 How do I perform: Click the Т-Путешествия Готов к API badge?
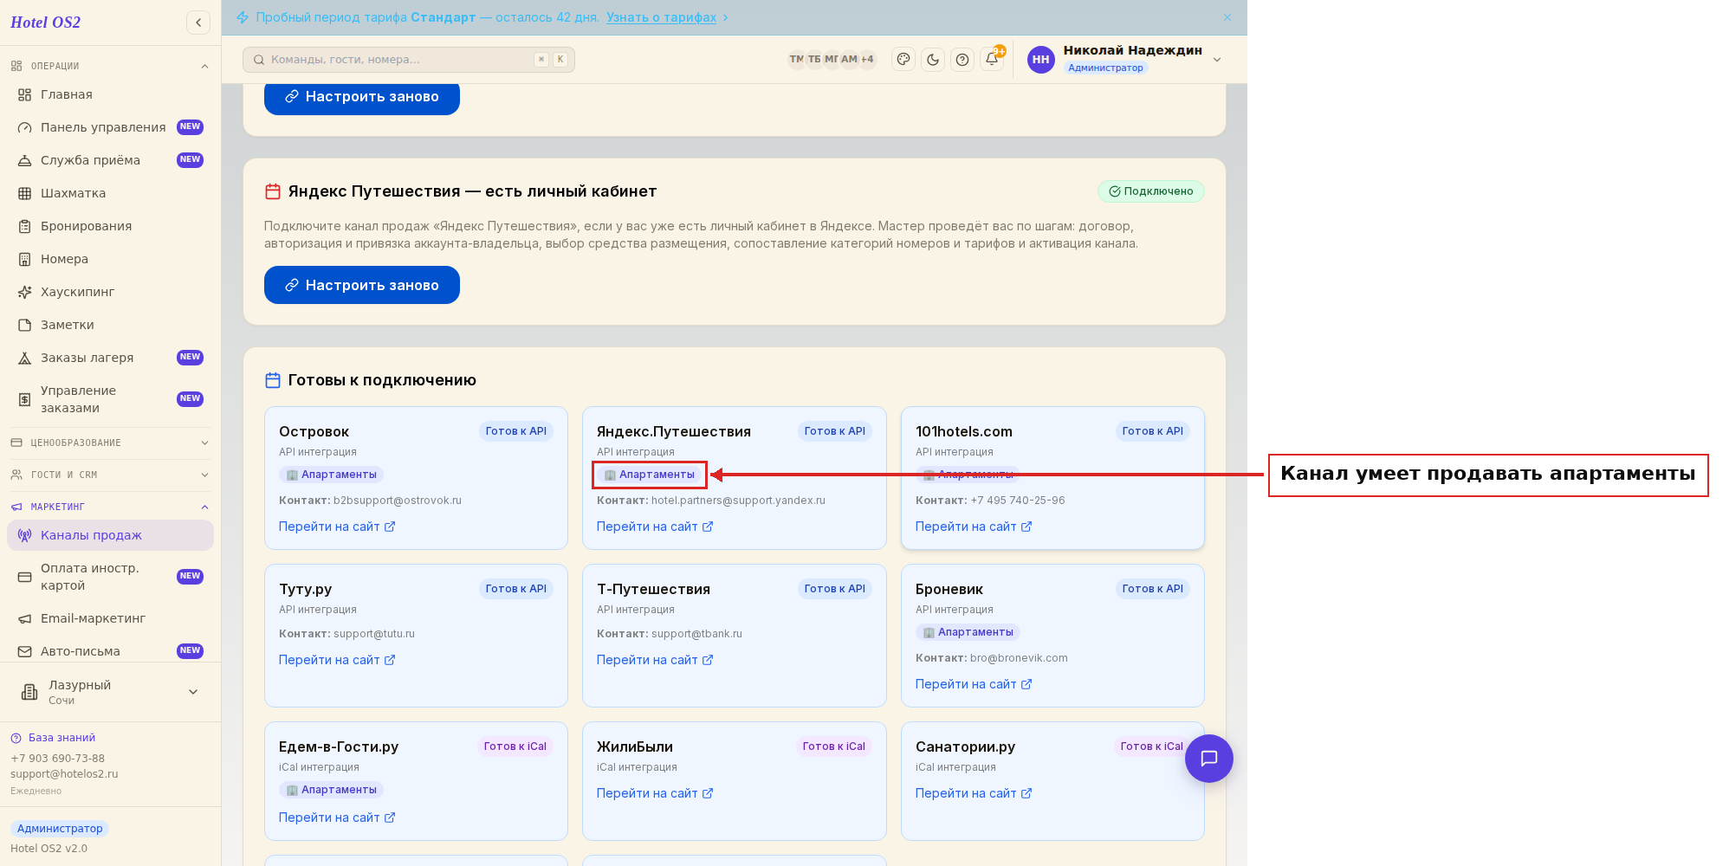(x=835, y=589)
